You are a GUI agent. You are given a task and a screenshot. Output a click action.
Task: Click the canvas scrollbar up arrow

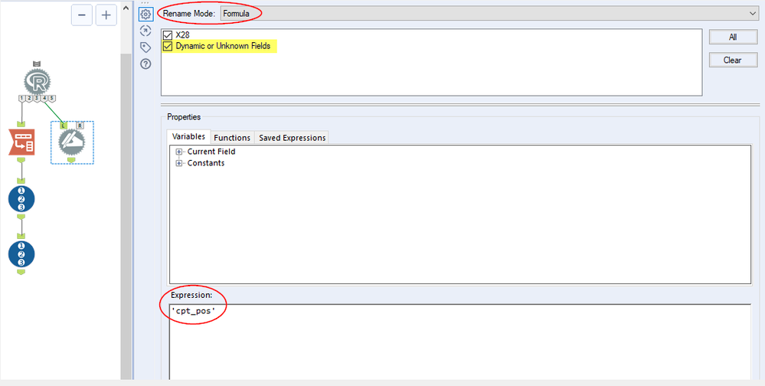[x=126, y=8]
